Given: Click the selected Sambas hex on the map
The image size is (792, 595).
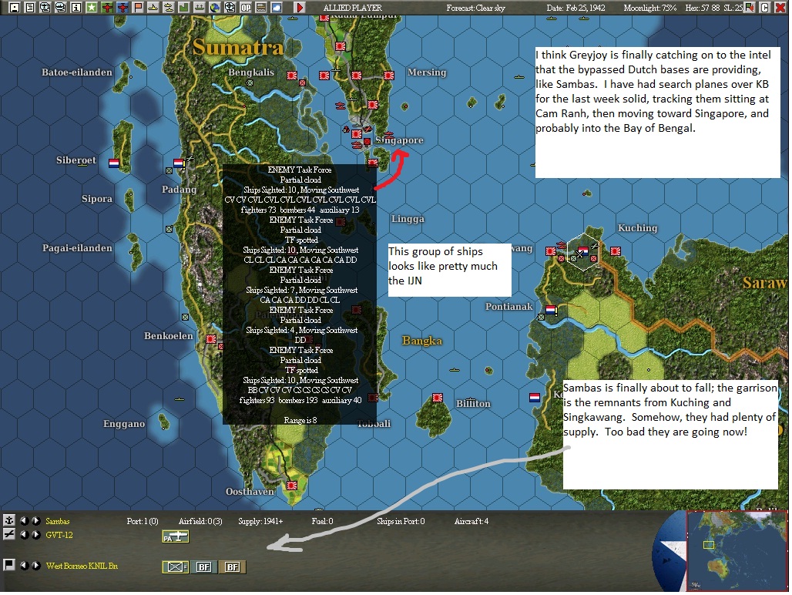Looking at the screenshot, I should [x=583, y=251].
